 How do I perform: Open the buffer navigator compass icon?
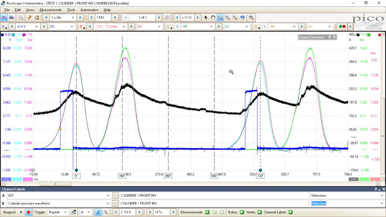167,17
